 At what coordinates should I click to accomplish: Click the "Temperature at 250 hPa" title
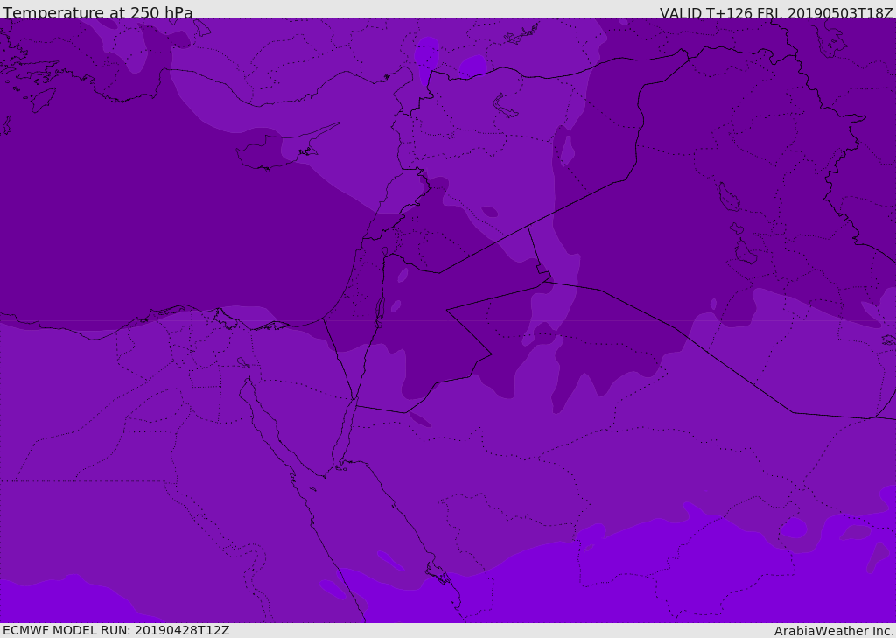coord(98,13)
